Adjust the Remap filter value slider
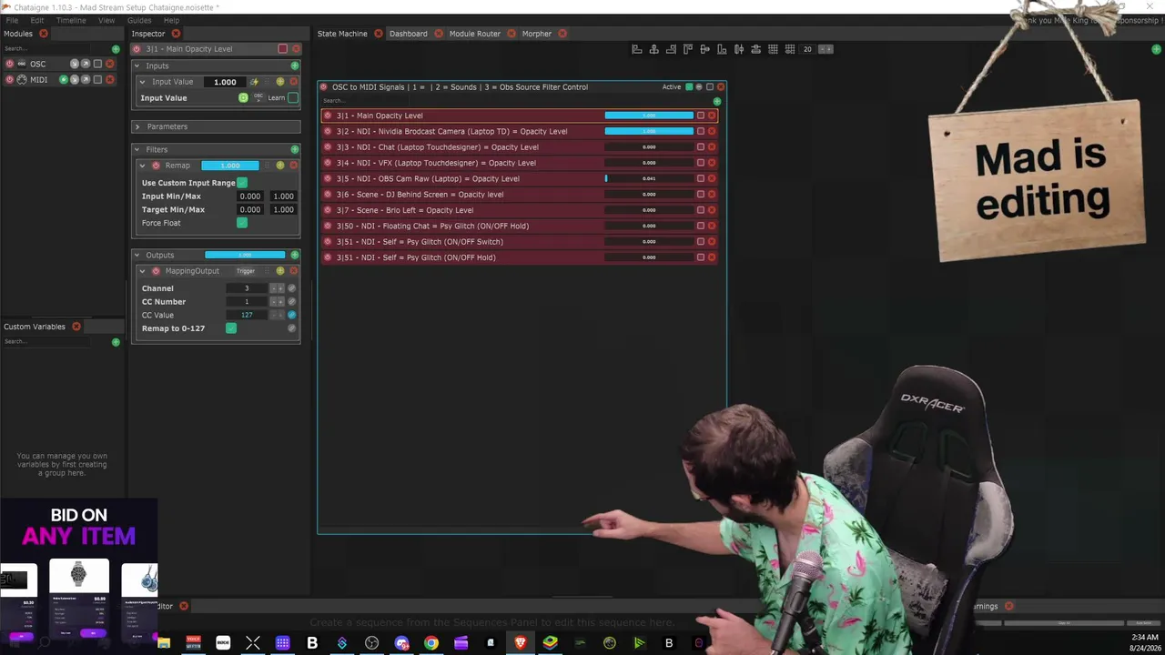 (x=230, y=166)
